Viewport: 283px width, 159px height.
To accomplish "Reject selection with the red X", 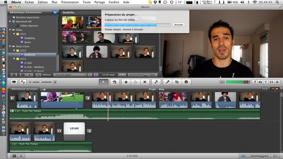I will 145,82.
